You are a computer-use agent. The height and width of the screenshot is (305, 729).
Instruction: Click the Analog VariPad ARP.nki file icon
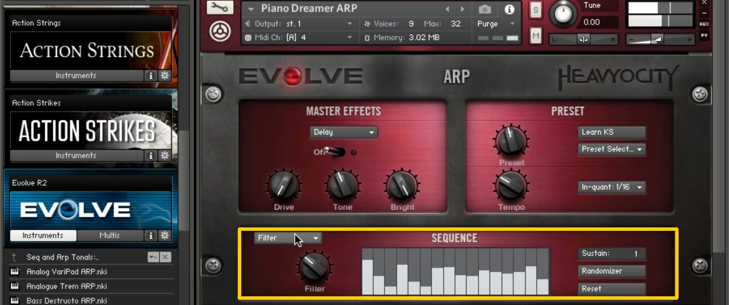(15, 271)
